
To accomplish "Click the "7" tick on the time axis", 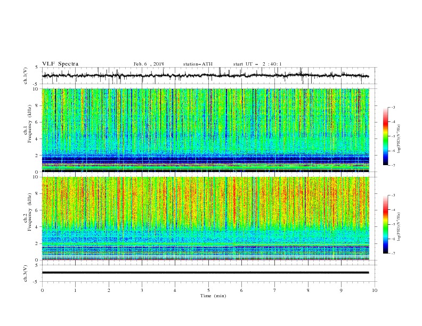I will [275, 290].
